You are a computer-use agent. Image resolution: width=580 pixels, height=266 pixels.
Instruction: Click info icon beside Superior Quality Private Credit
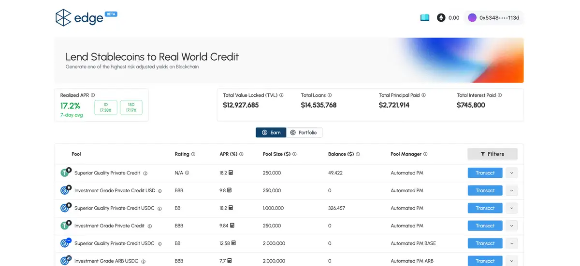[x=145, y=173]
